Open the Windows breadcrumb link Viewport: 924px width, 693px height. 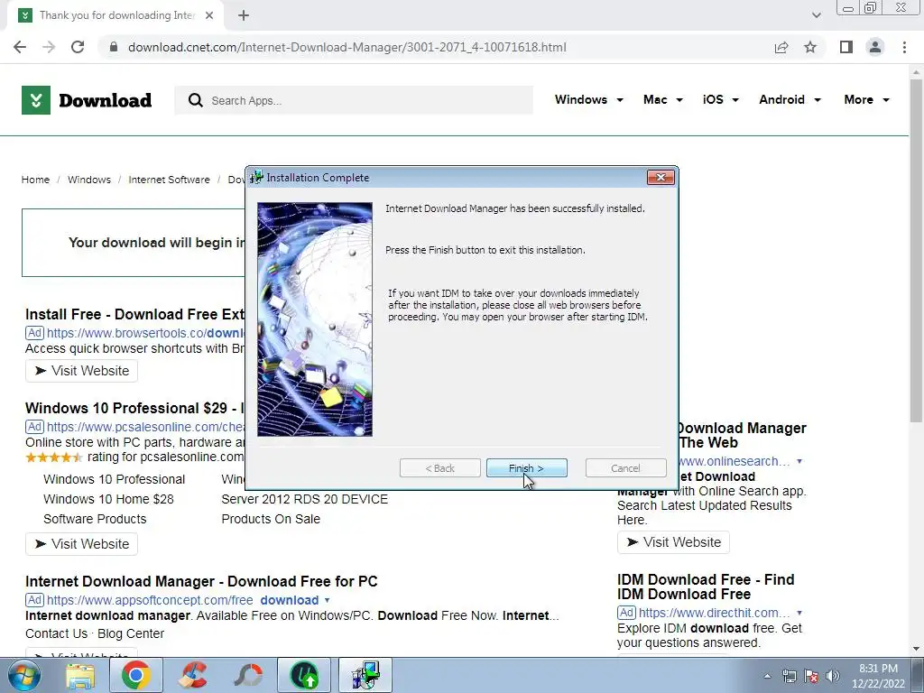[89, 180]
